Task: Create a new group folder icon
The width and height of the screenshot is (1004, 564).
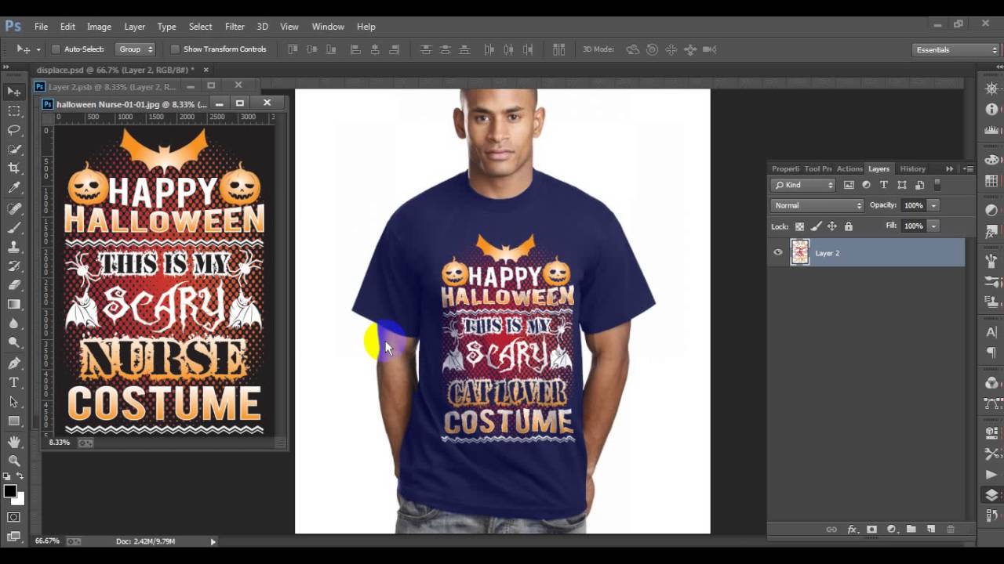Action: point(911,530)
